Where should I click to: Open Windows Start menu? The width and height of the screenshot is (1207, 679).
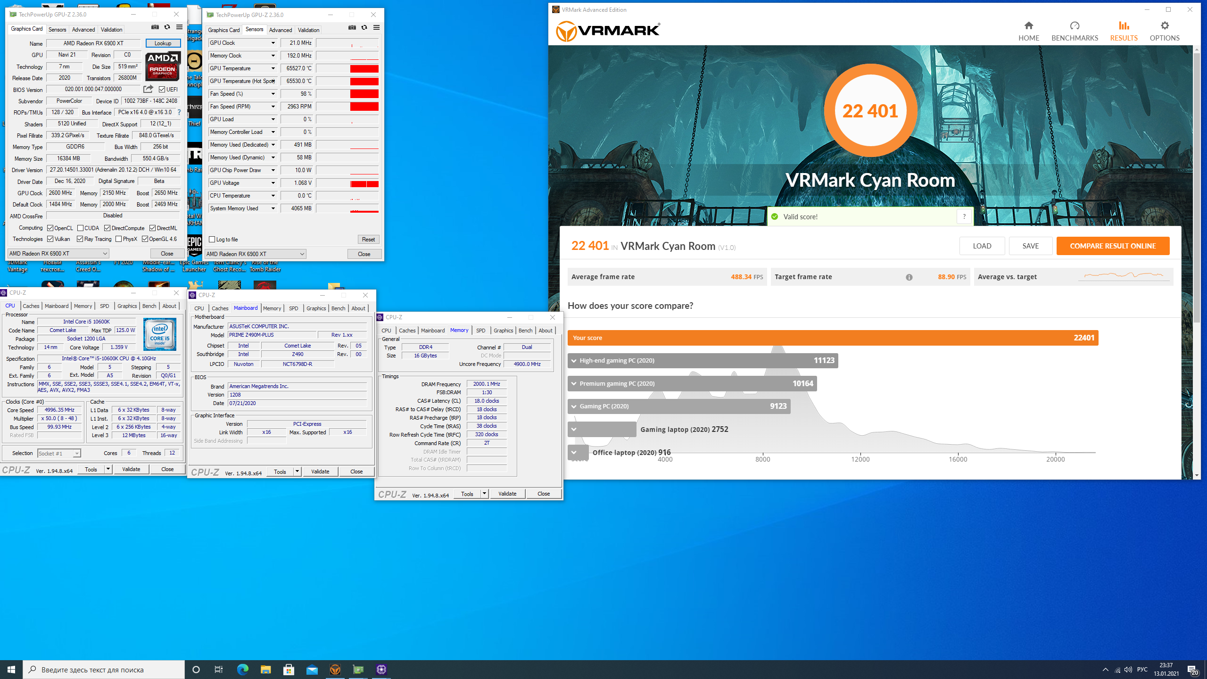[11, 670]
